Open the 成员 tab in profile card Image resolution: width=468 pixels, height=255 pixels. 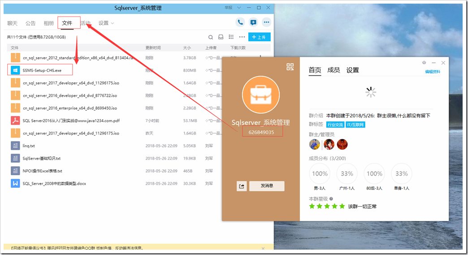click(x=334, y=70)
